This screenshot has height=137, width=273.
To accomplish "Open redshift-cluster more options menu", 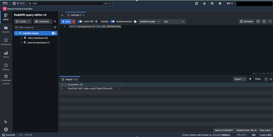I will coord(56,33).
